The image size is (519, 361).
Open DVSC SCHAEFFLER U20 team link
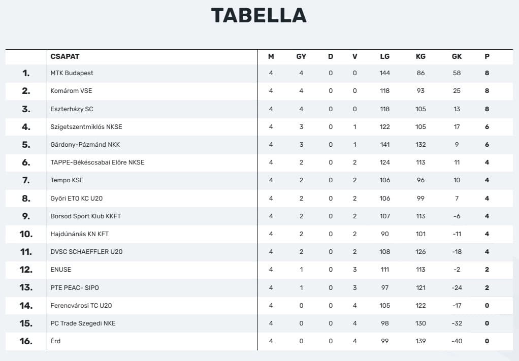pyautogui.click(x=86, y=252)
